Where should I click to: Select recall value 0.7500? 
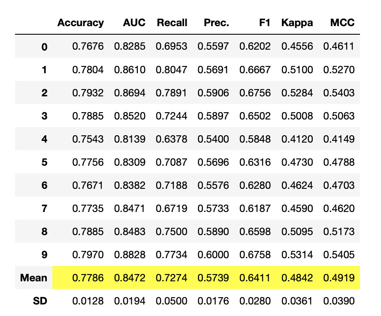[172, 232]
